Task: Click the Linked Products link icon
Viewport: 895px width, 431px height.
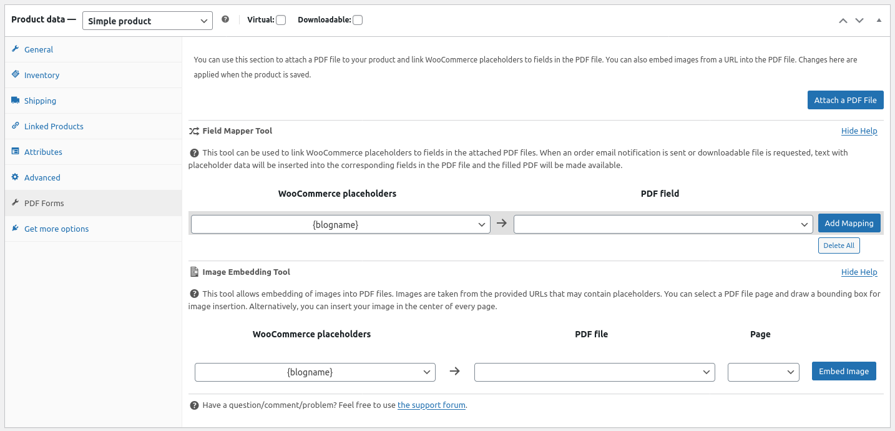Action: point(16,126)
